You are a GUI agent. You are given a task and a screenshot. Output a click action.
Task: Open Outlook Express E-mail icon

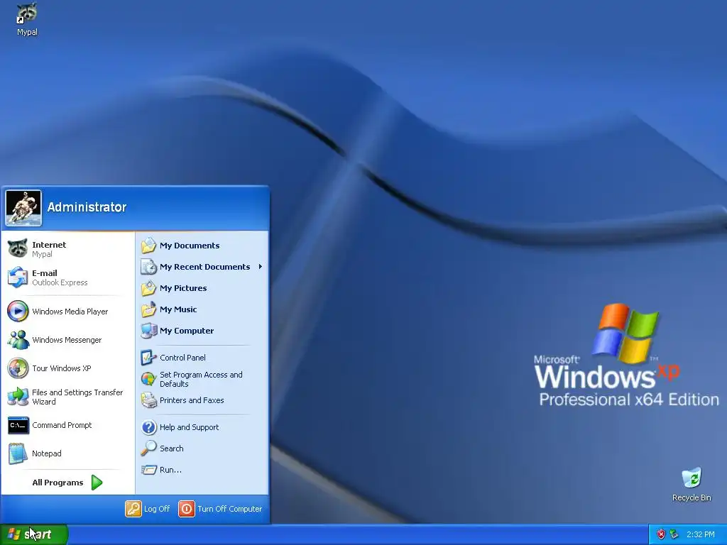pos(18,277)
